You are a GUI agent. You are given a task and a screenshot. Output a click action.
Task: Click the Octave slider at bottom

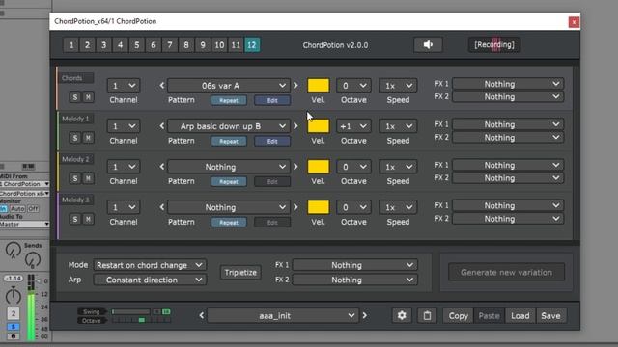[141, 320]
